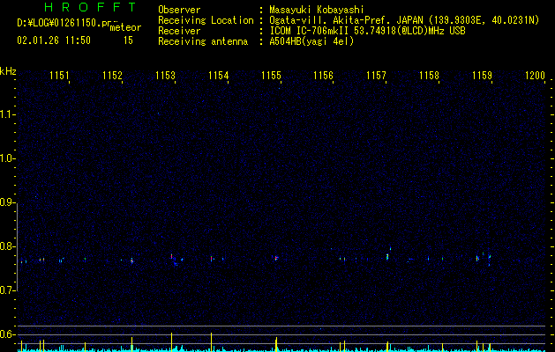Click the 0.9 kHz frequency label
555x352 pixels.
tap(7, 202)
